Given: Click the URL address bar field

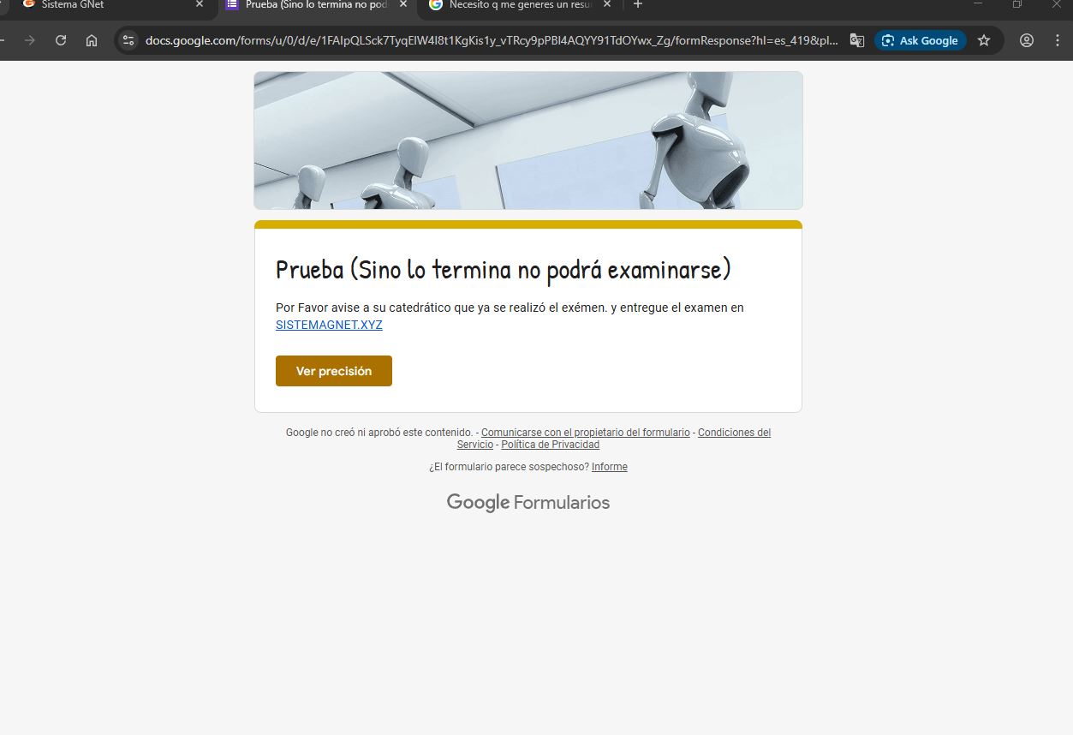Looking at the screenshot, I should point(488,40).
